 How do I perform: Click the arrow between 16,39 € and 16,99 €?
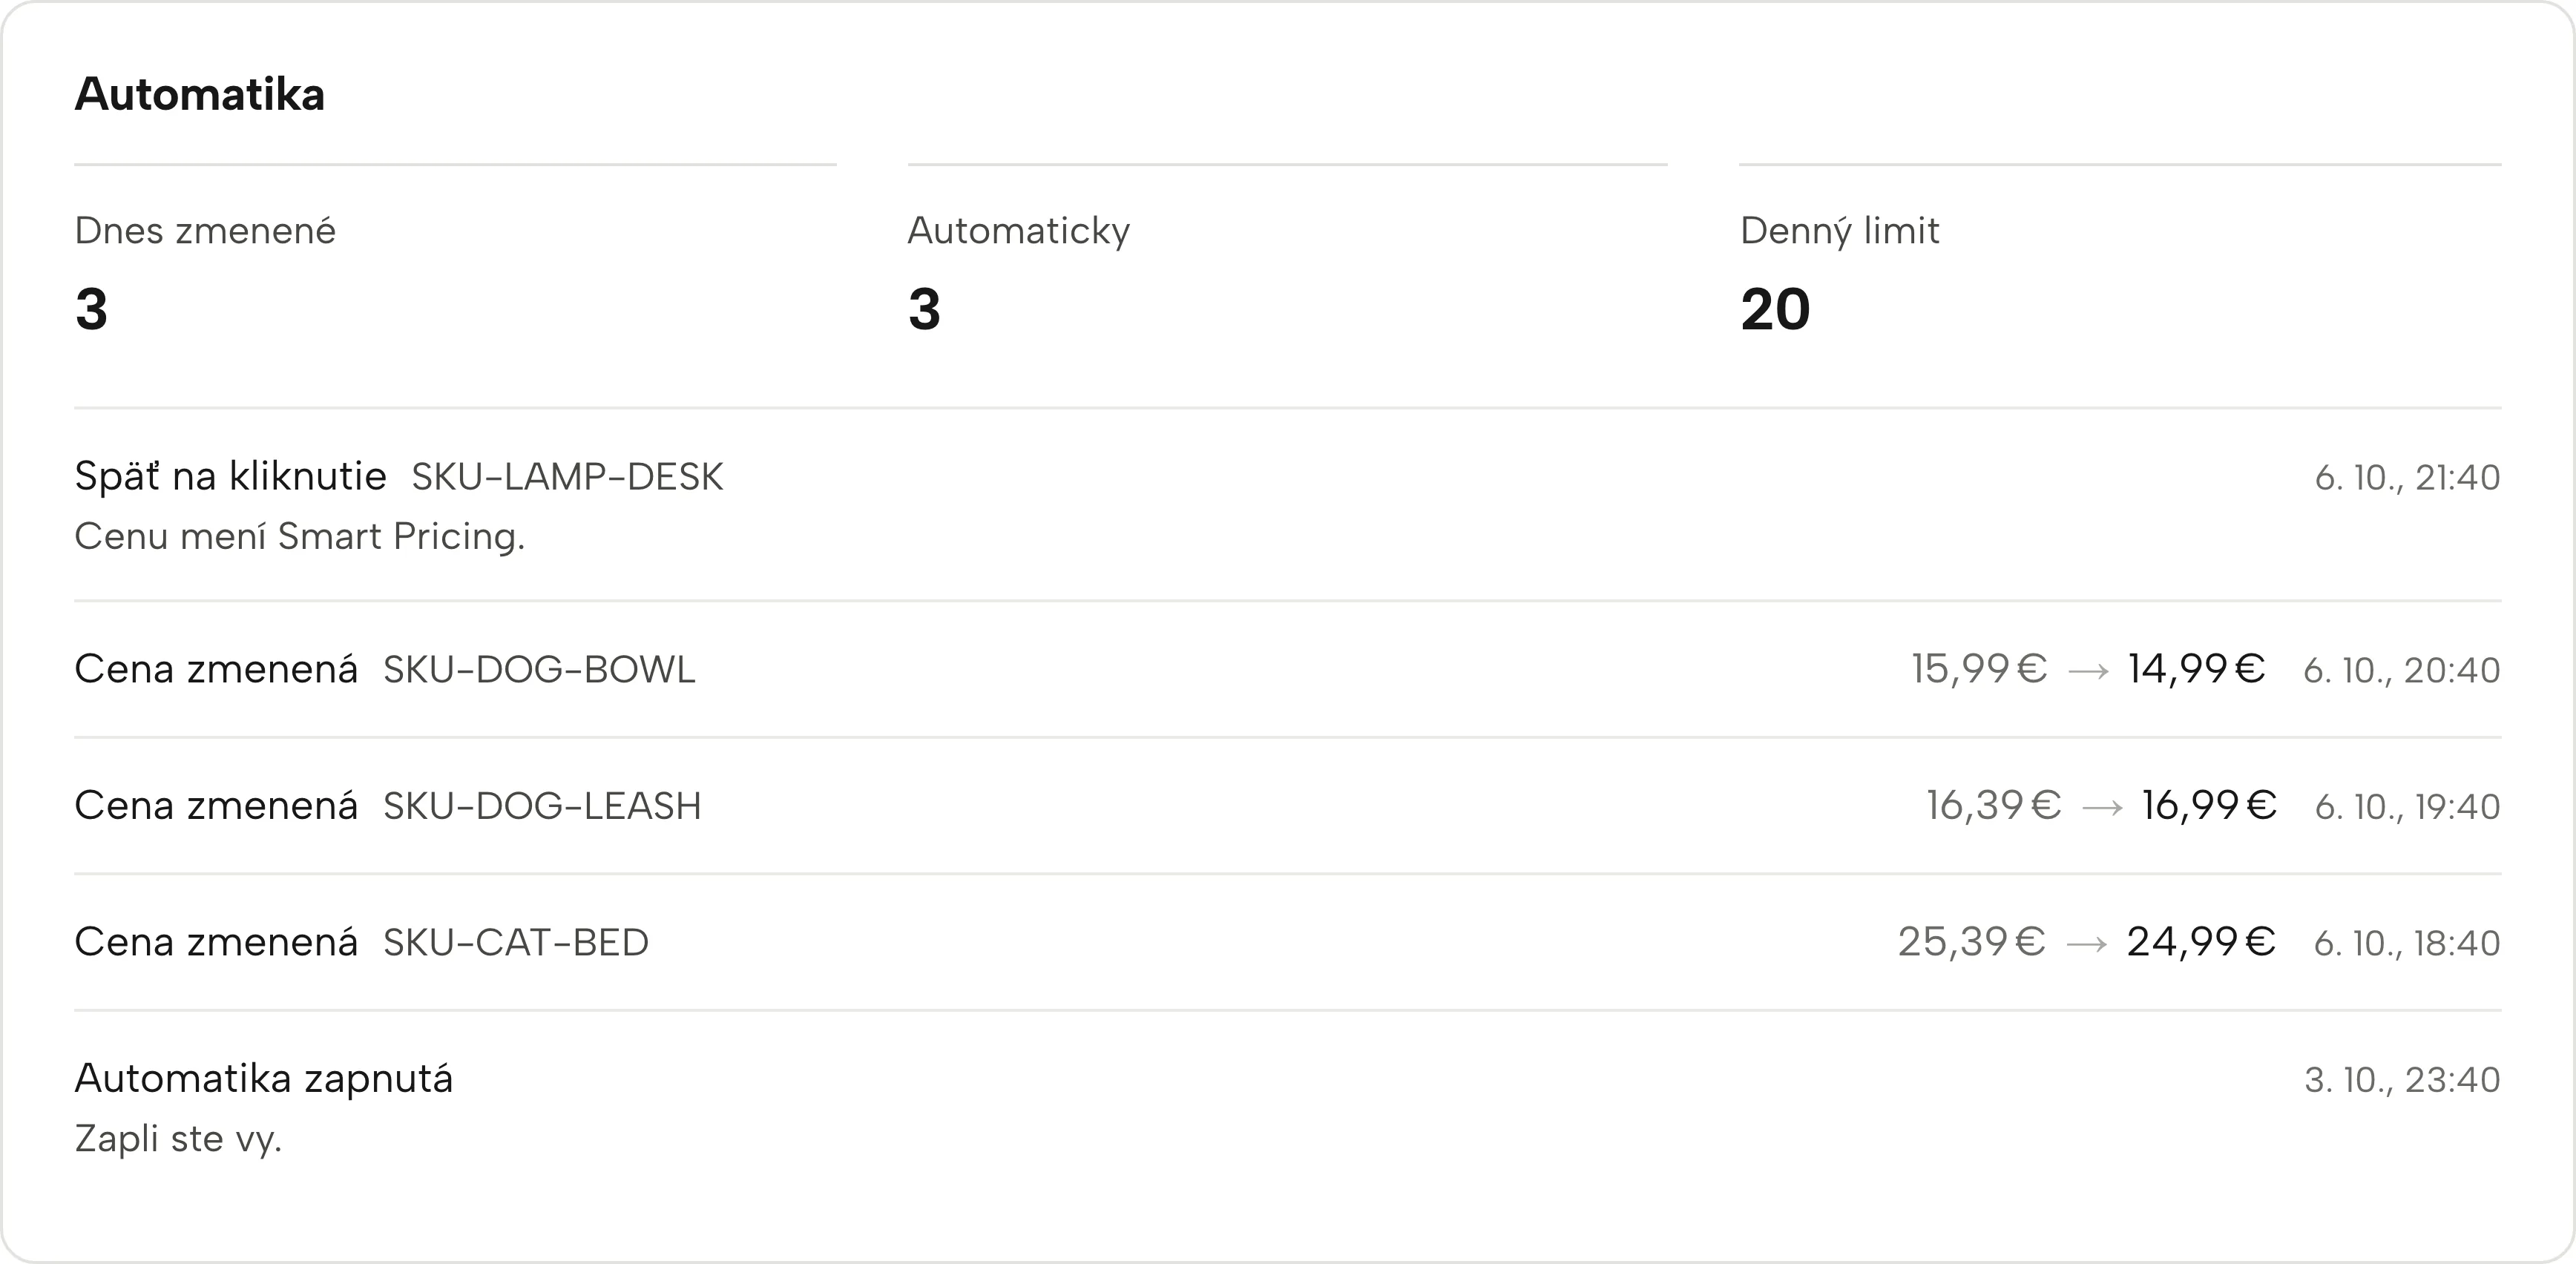[x=2102, y=808]
